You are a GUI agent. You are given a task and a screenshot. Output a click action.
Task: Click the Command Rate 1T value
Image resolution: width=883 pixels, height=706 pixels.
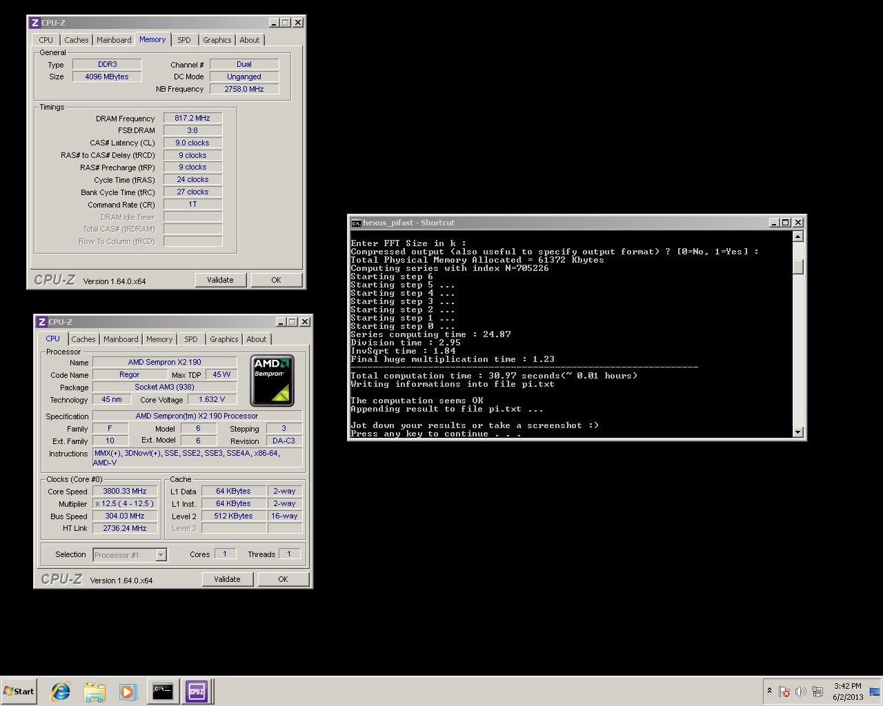tap(192, 204)
